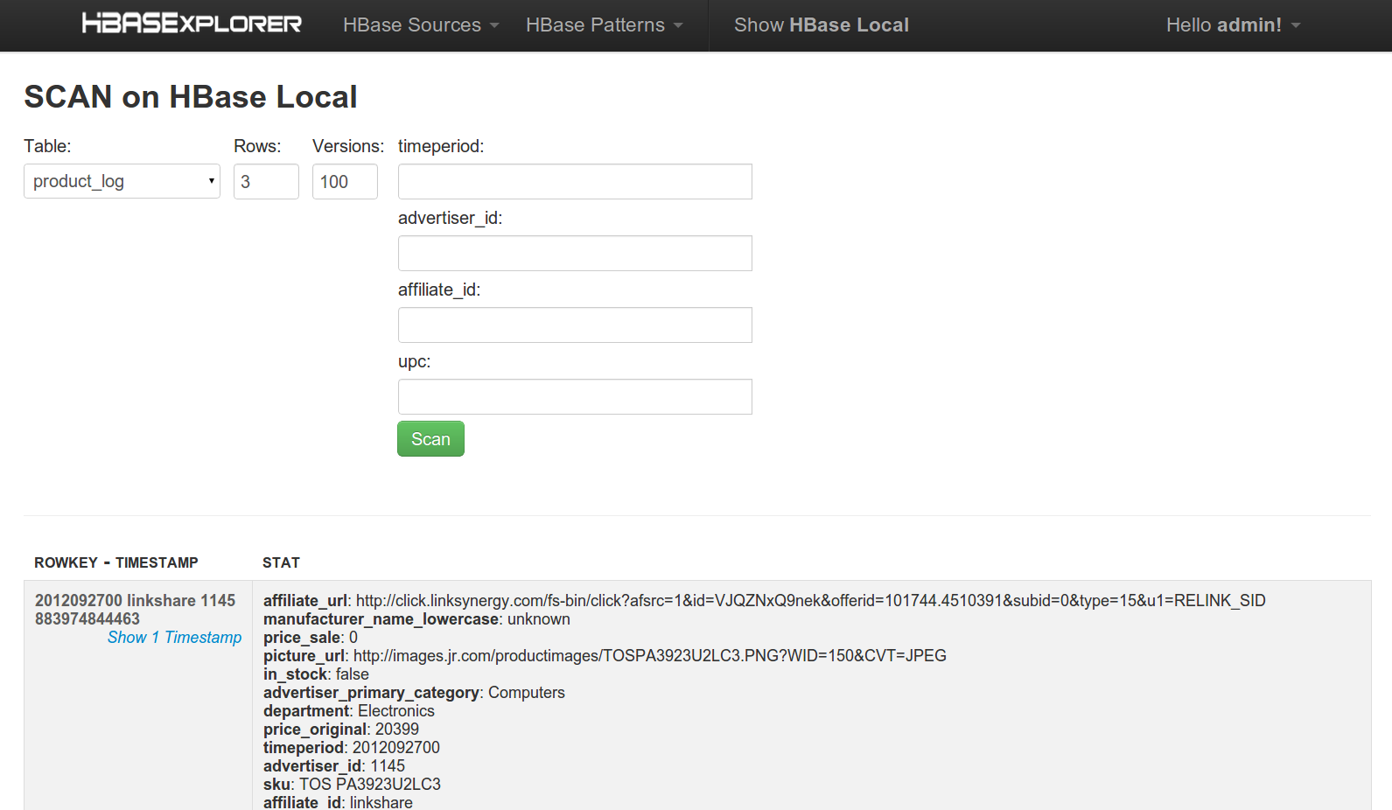Click the HBaseExplorer logo
The width and height of the screenshot is (1392, 810).
tap(192, 24)
